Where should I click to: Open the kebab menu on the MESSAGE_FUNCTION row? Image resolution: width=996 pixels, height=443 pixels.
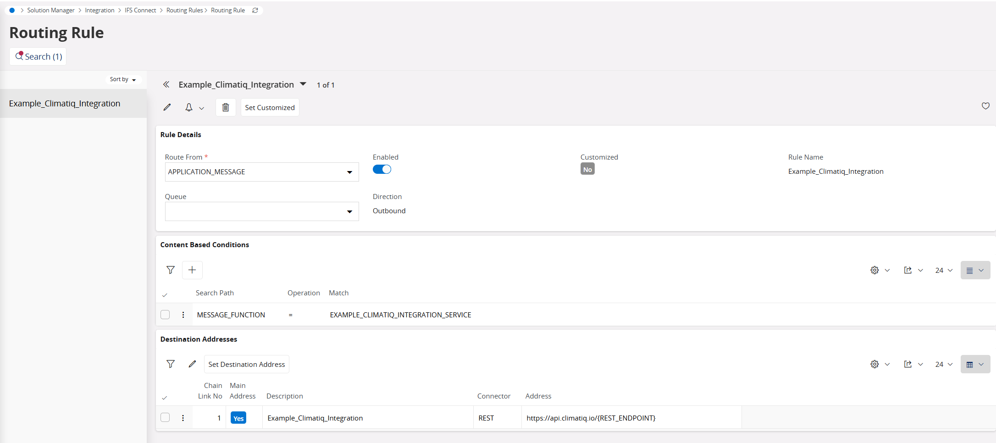pos(183,315)
